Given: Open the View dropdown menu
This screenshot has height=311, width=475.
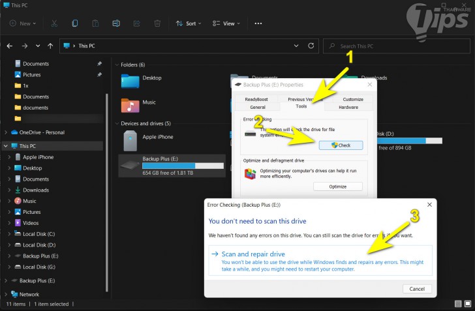Looking at the screenshot, I should [226, 23].
